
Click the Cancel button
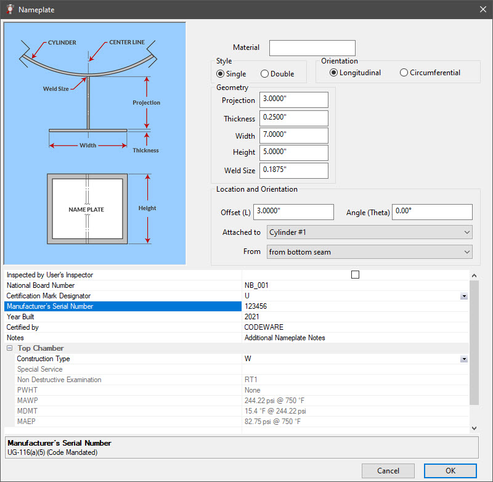388,471
